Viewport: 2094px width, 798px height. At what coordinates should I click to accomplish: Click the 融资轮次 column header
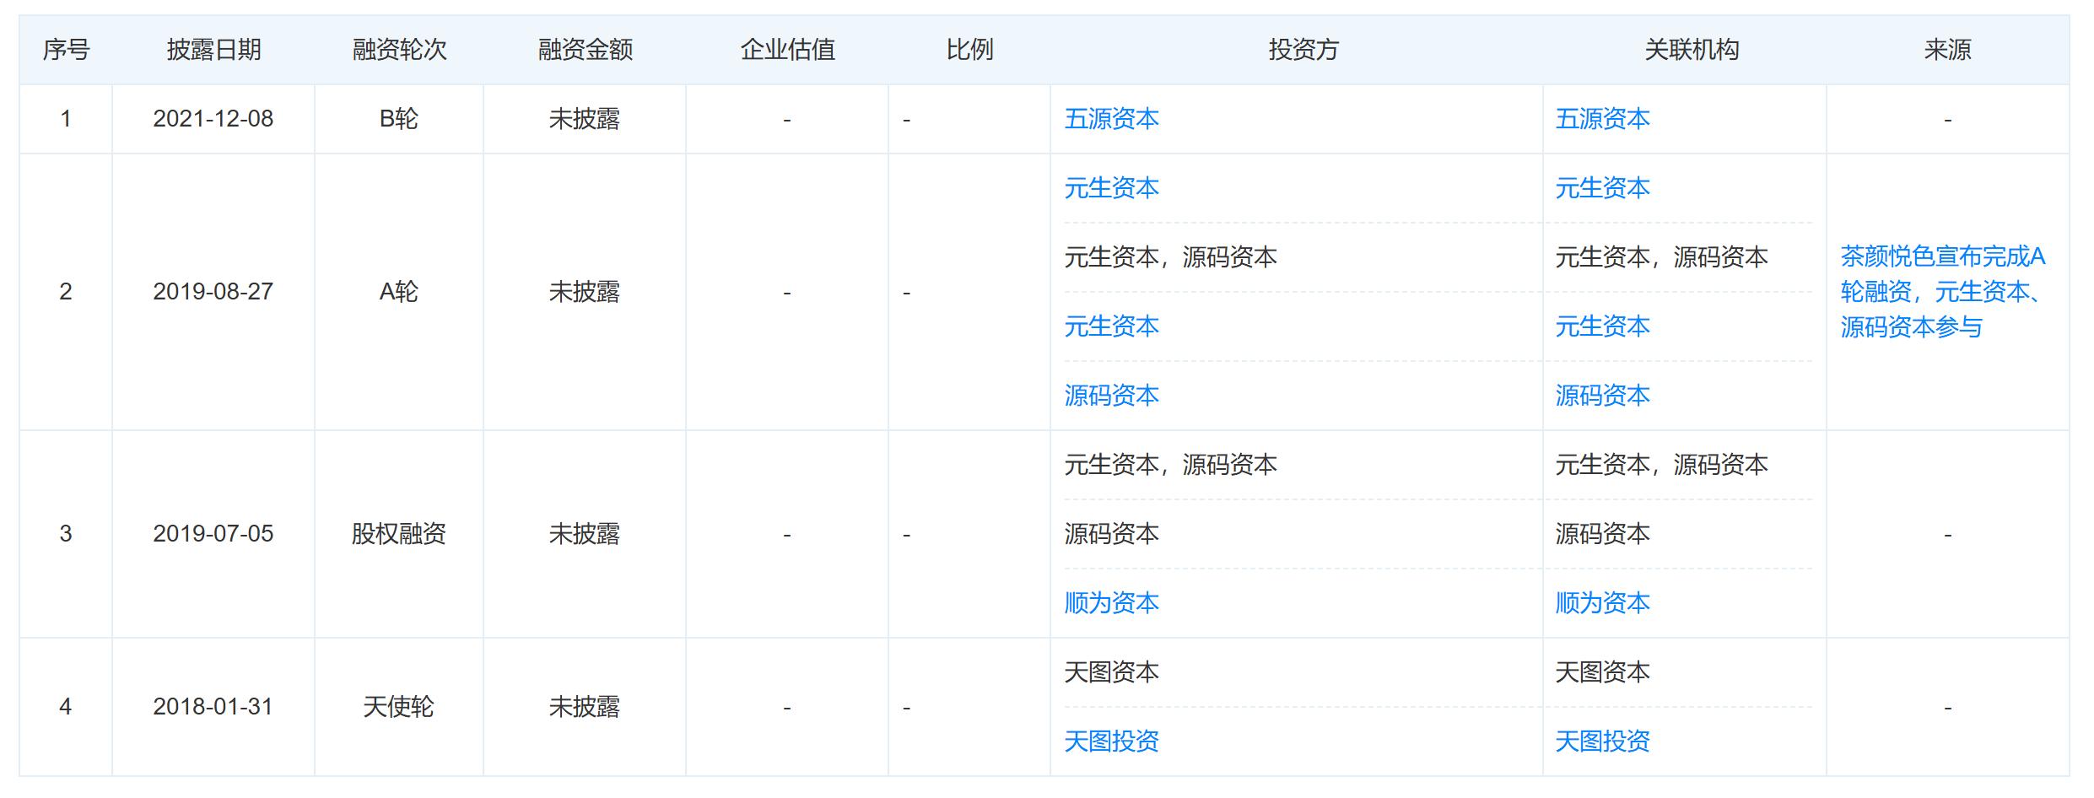pos(399,50)
